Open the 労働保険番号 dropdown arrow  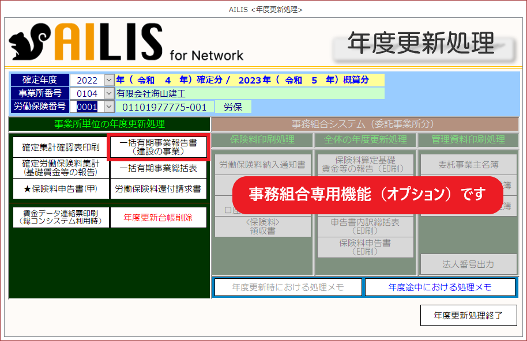(109, 107)
